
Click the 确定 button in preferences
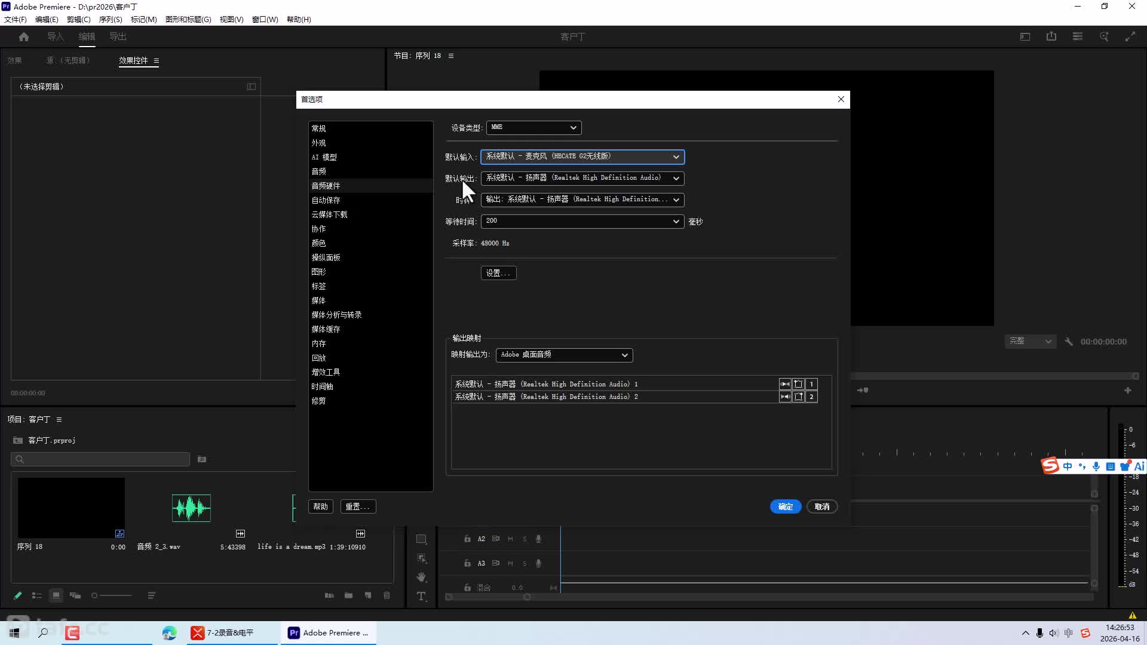(786, 506)
